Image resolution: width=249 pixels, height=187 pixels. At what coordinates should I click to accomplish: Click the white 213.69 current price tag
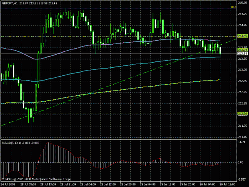click(243, 53)
